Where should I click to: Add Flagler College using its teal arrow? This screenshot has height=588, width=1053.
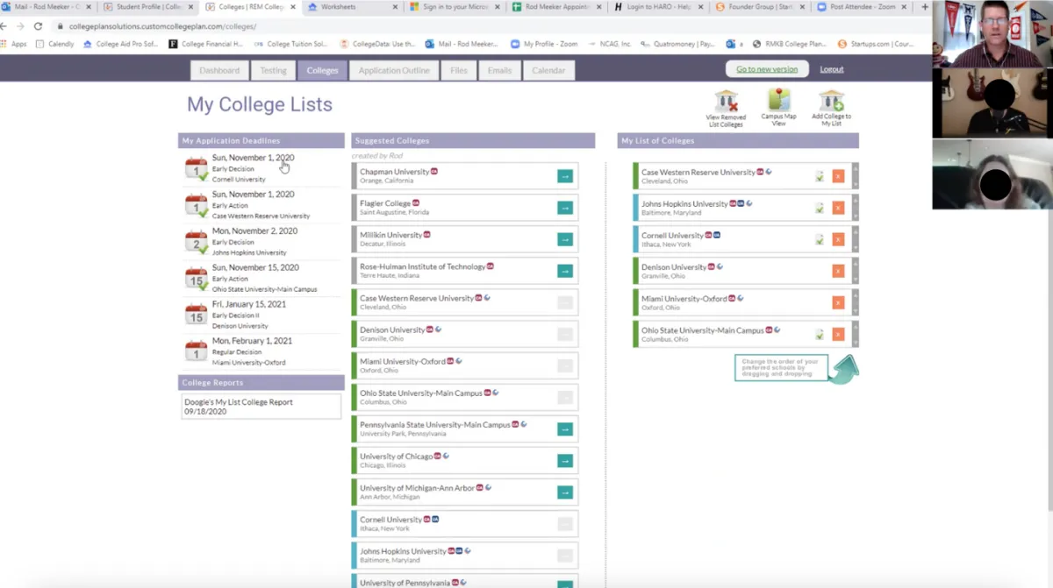click(x=565, y=208)
